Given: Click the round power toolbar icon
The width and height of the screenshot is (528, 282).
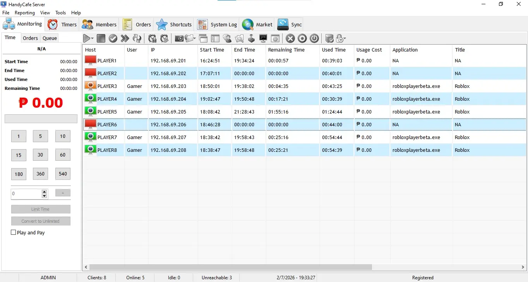Looking at the screenshot, I should (x=314, y=38).
